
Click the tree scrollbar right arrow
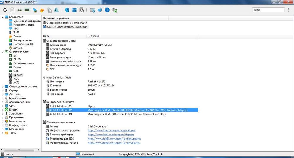click(x=39, y=149)
